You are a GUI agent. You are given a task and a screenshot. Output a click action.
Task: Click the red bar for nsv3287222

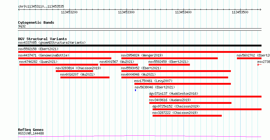187,116
